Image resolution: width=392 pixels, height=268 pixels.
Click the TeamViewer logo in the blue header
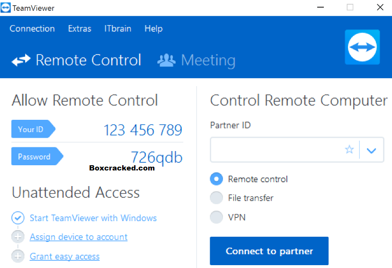(362, 47)
